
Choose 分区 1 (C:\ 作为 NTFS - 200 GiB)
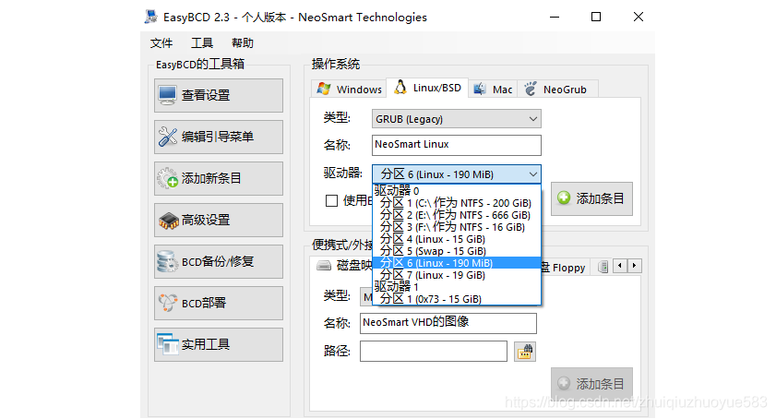tap(456, 203)
